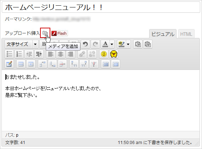Click the アップロード/挿入 label

[22, 33]
